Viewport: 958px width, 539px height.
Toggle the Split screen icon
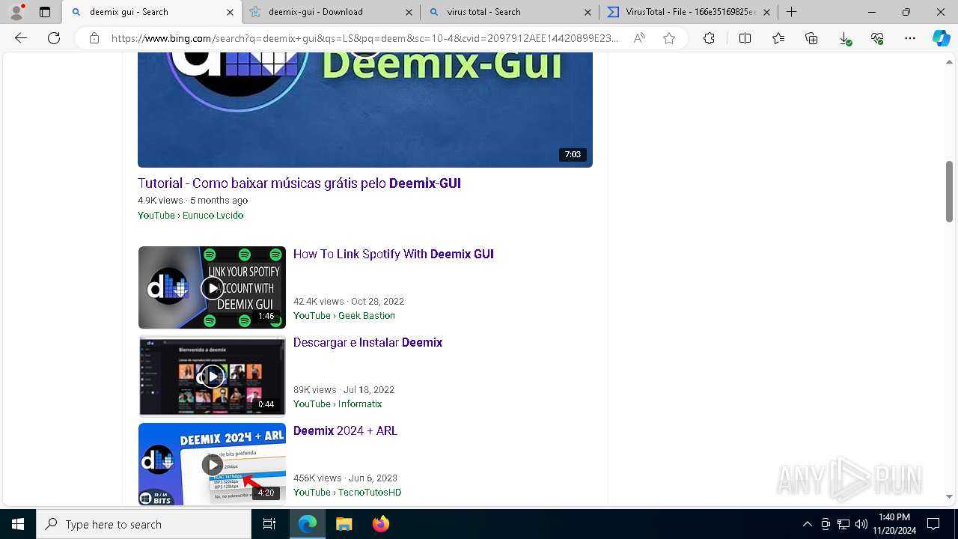745,38
